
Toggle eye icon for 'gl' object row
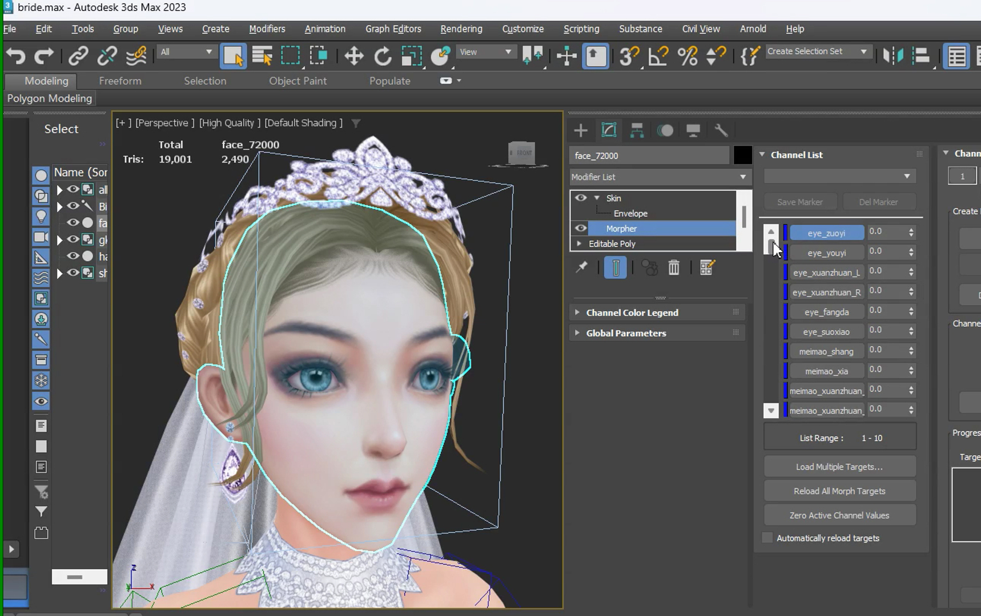(x=73, y=240)
